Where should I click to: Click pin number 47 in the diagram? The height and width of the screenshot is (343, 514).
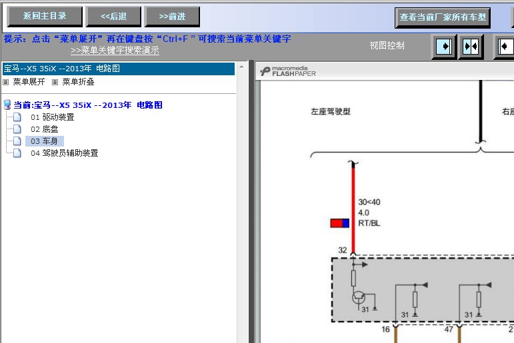[x=449, y=329]
